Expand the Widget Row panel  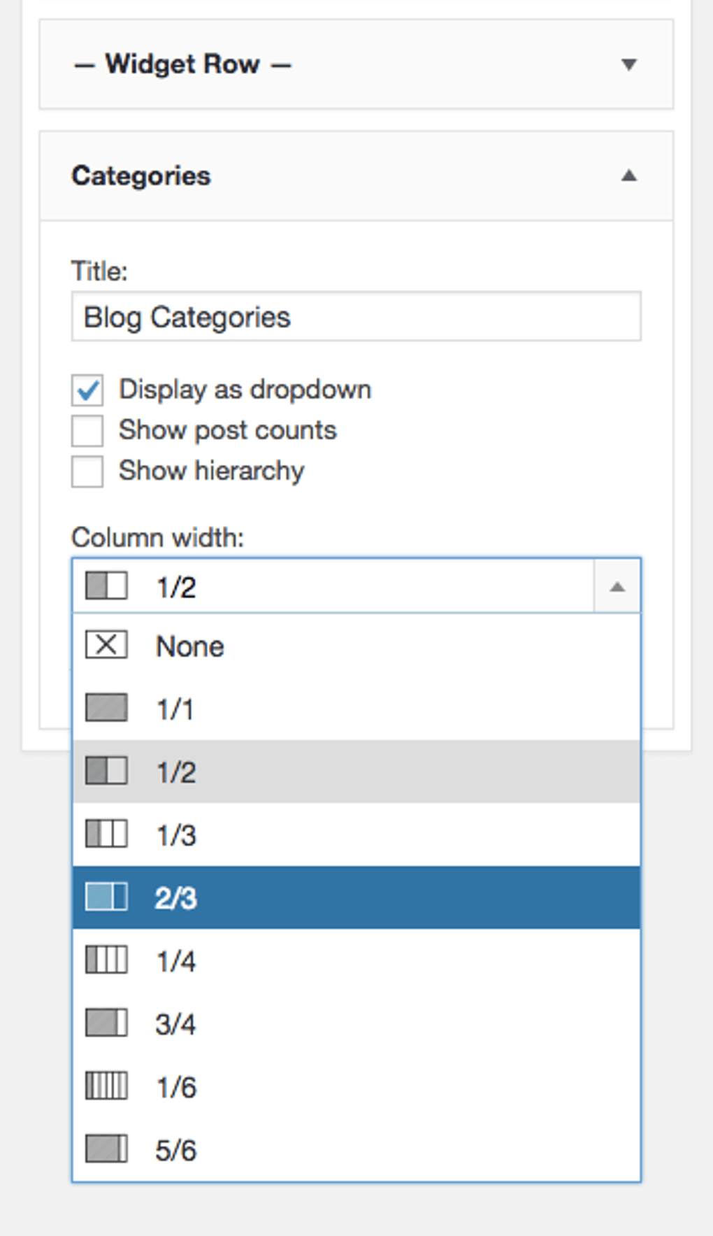click(x=628, y=64)
